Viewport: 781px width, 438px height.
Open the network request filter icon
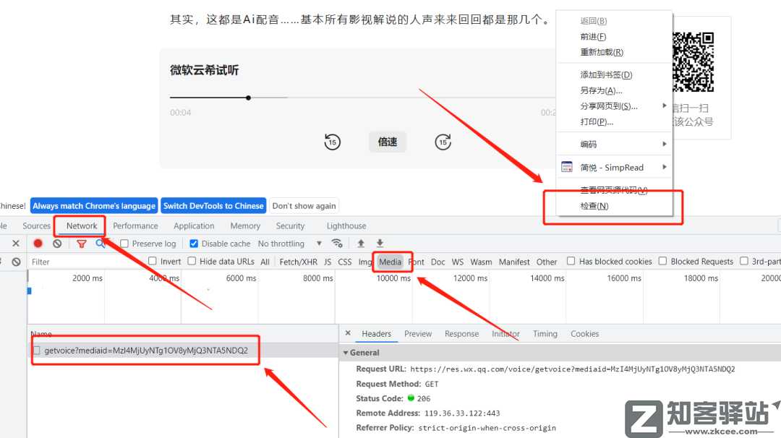pyautogui.click(x=82, y=244)
